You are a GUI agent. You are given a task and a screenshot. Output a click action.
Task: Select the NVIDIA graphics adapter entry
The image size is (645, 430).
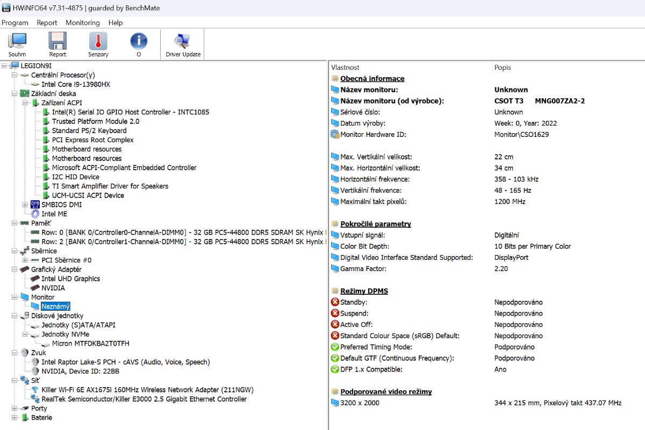click(x=53, y=288)
